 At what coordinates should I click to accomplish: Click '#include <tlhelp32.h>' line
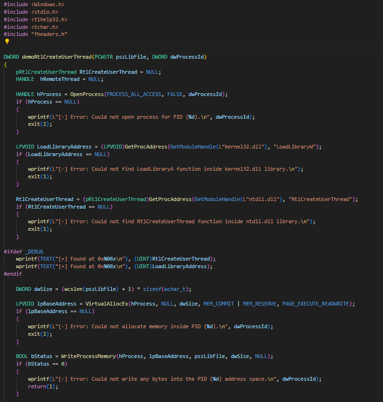(35, 19)
